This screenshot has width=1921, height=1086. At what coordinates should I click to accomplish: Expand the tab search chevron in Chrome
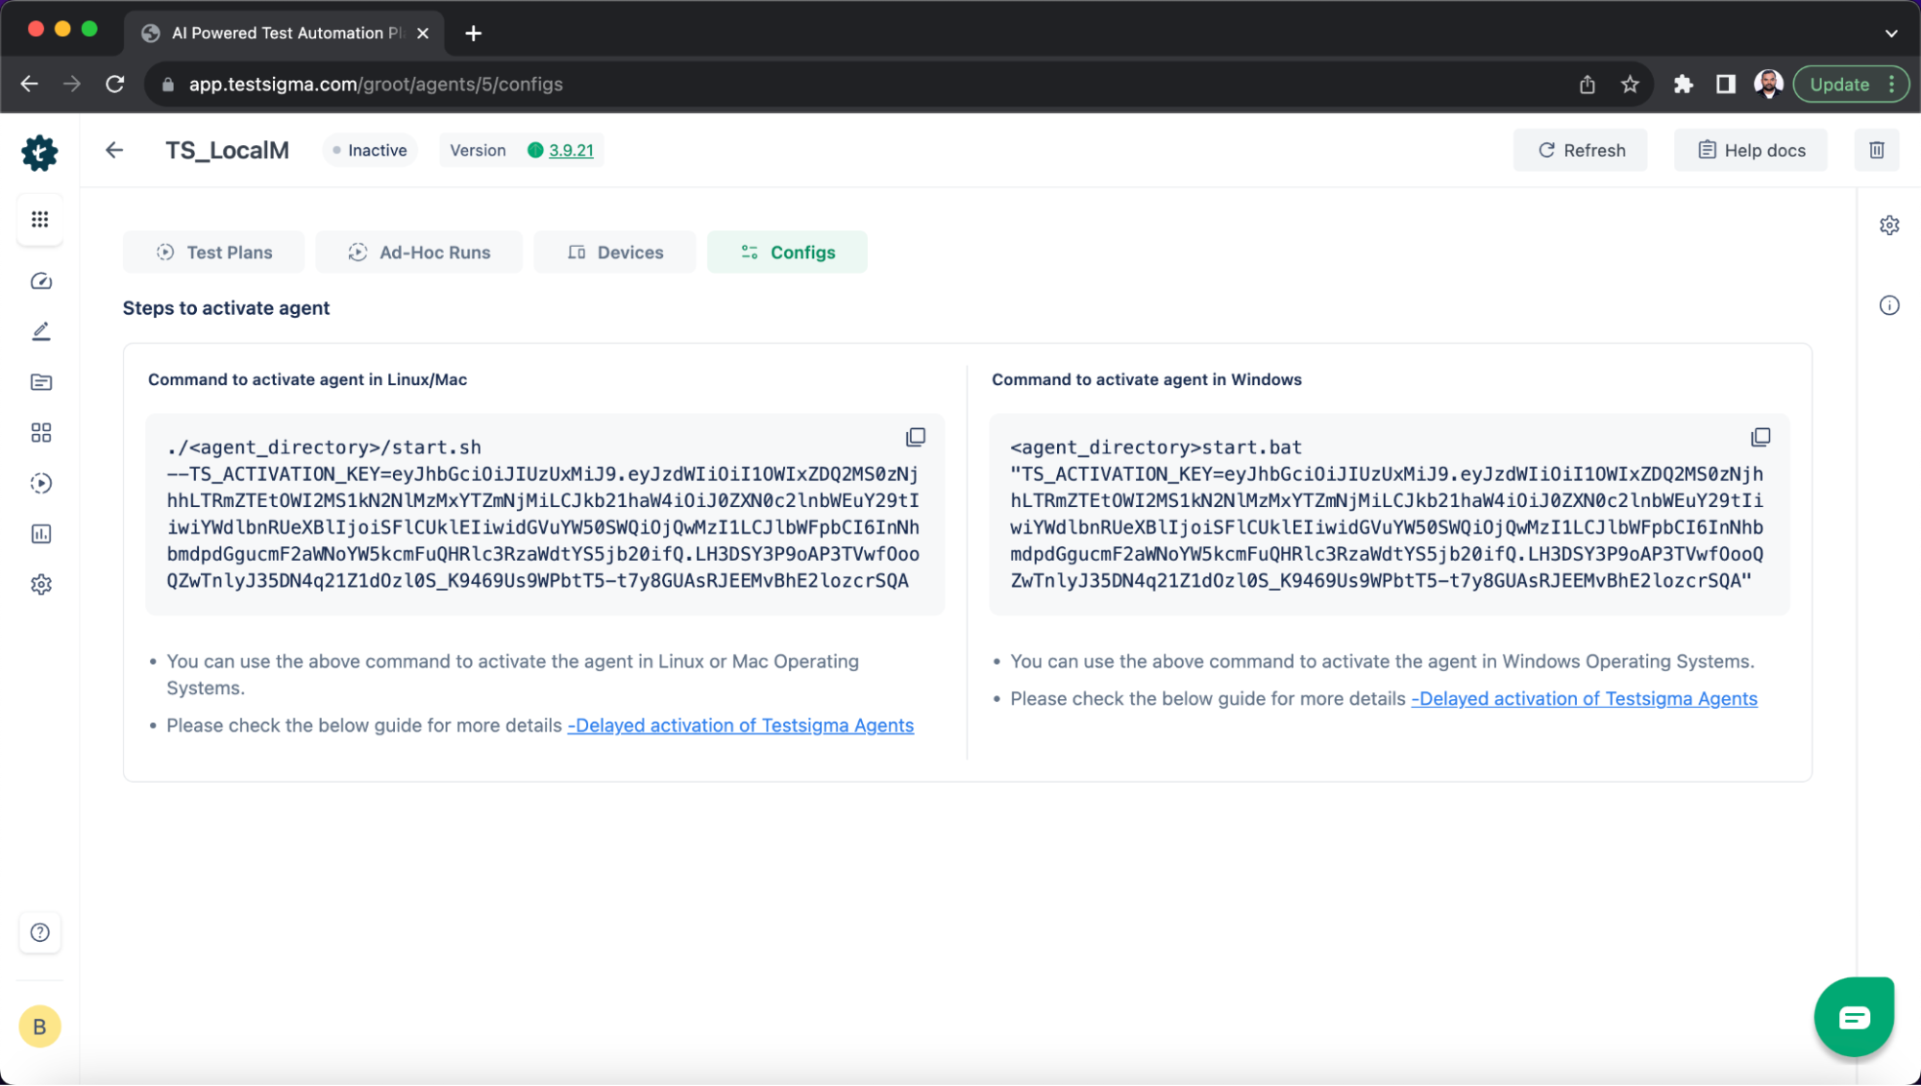coord(1890,34)
